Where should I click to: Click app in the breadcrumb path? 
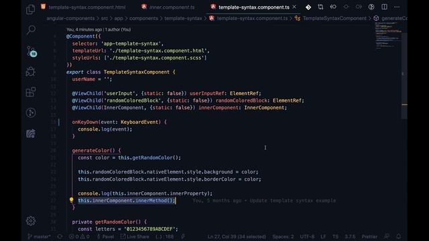click(x=119, y=18)
